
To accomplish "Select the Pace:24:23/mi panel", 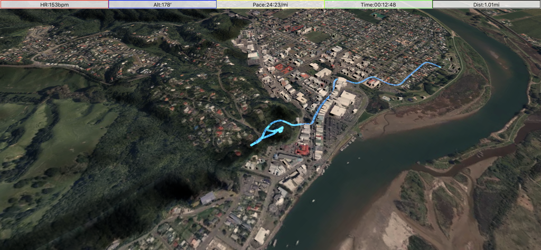I will coord(270,4).
